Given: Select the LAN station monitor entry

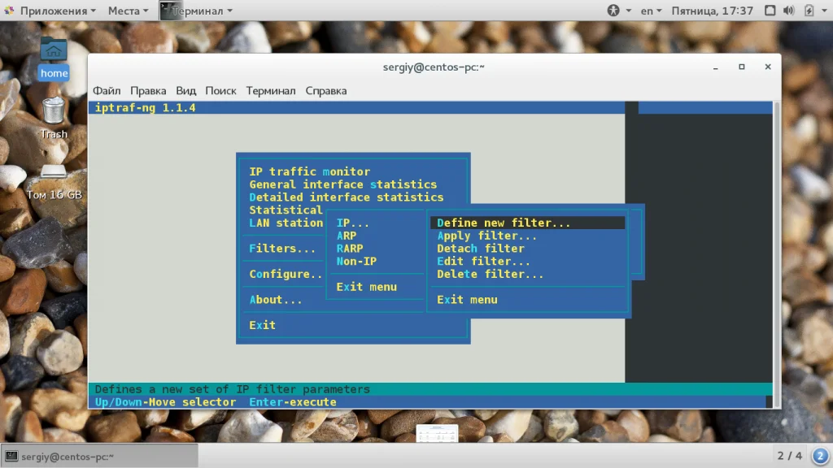Looking at the screenshot, I should pos(286,223).
